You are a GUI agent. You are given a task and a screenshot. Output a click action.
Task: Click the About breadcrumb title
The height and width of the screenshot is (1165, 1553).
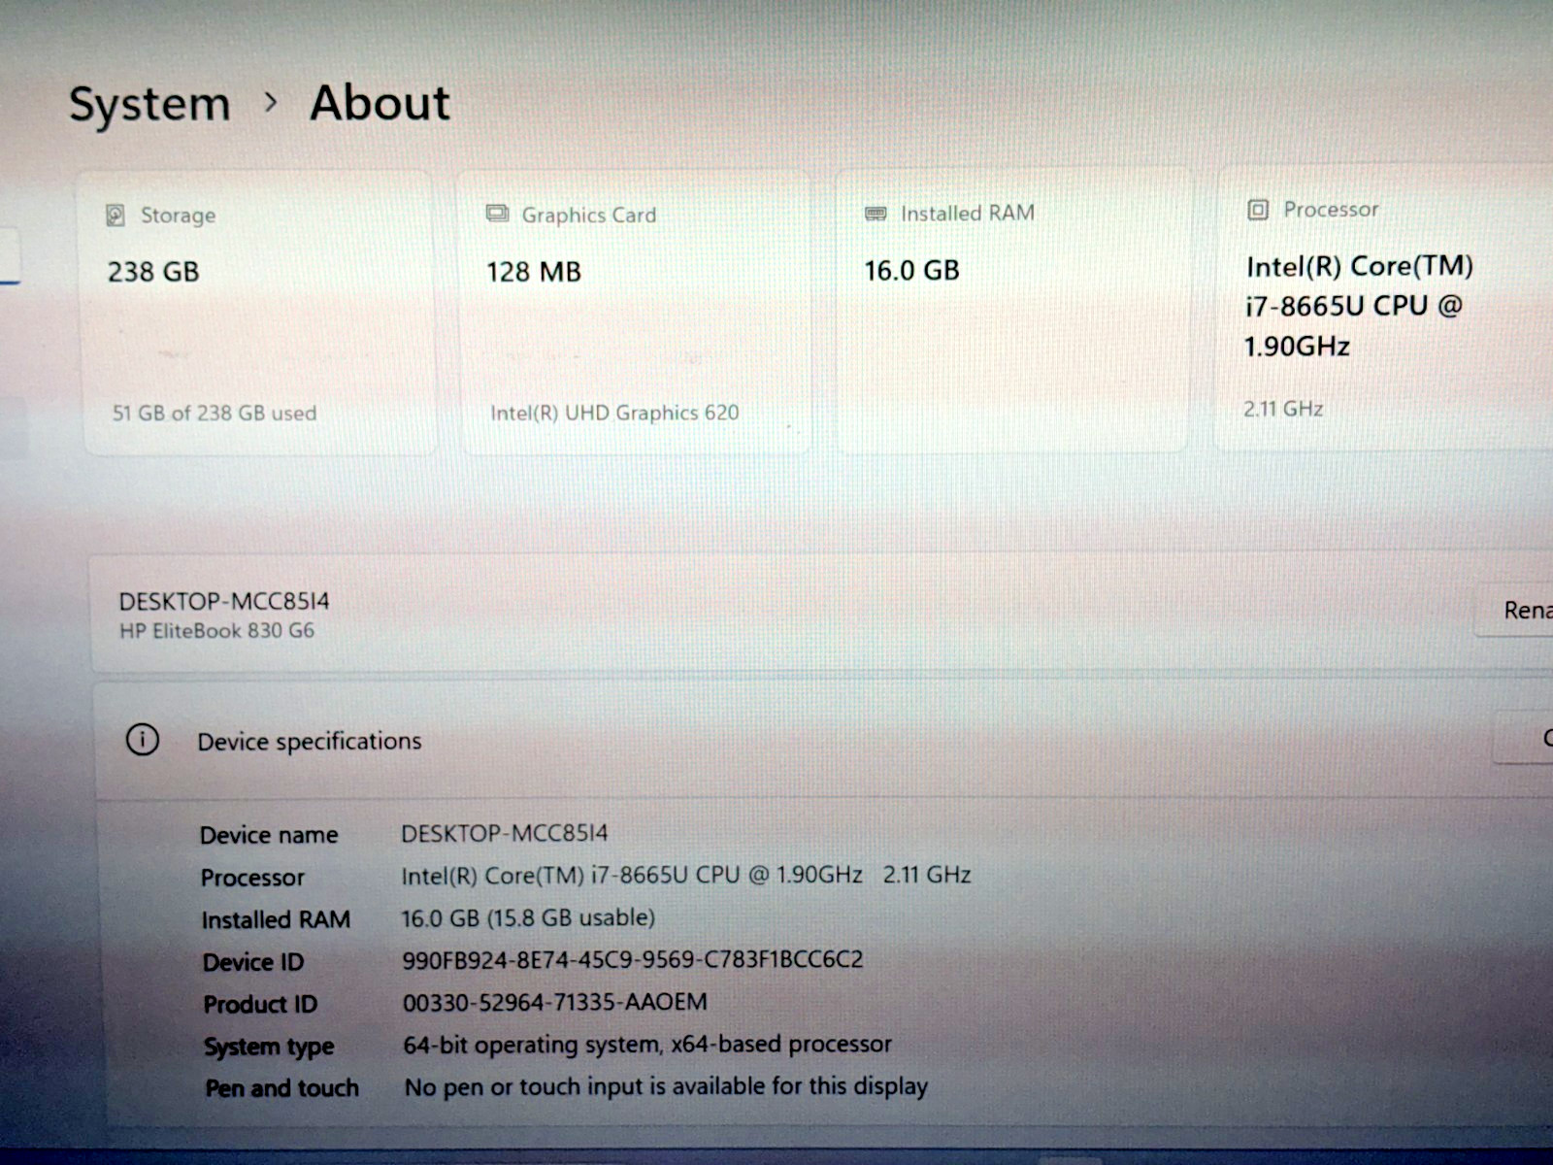point(380,103)
